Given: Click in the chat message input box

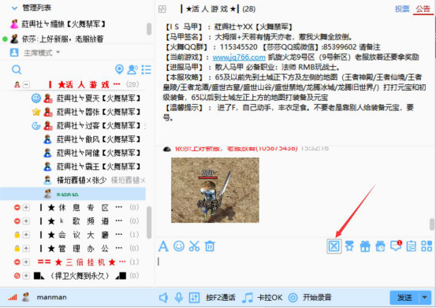Looking at the screenshot, I should 295,269.
